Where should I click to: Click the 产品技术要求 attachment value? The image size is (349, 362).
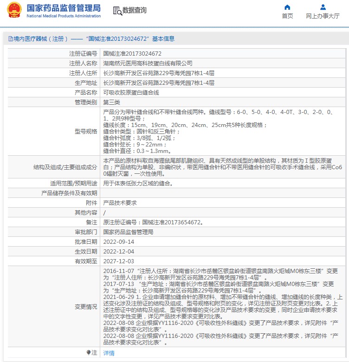pyautogui.click(x=120, y=203)
